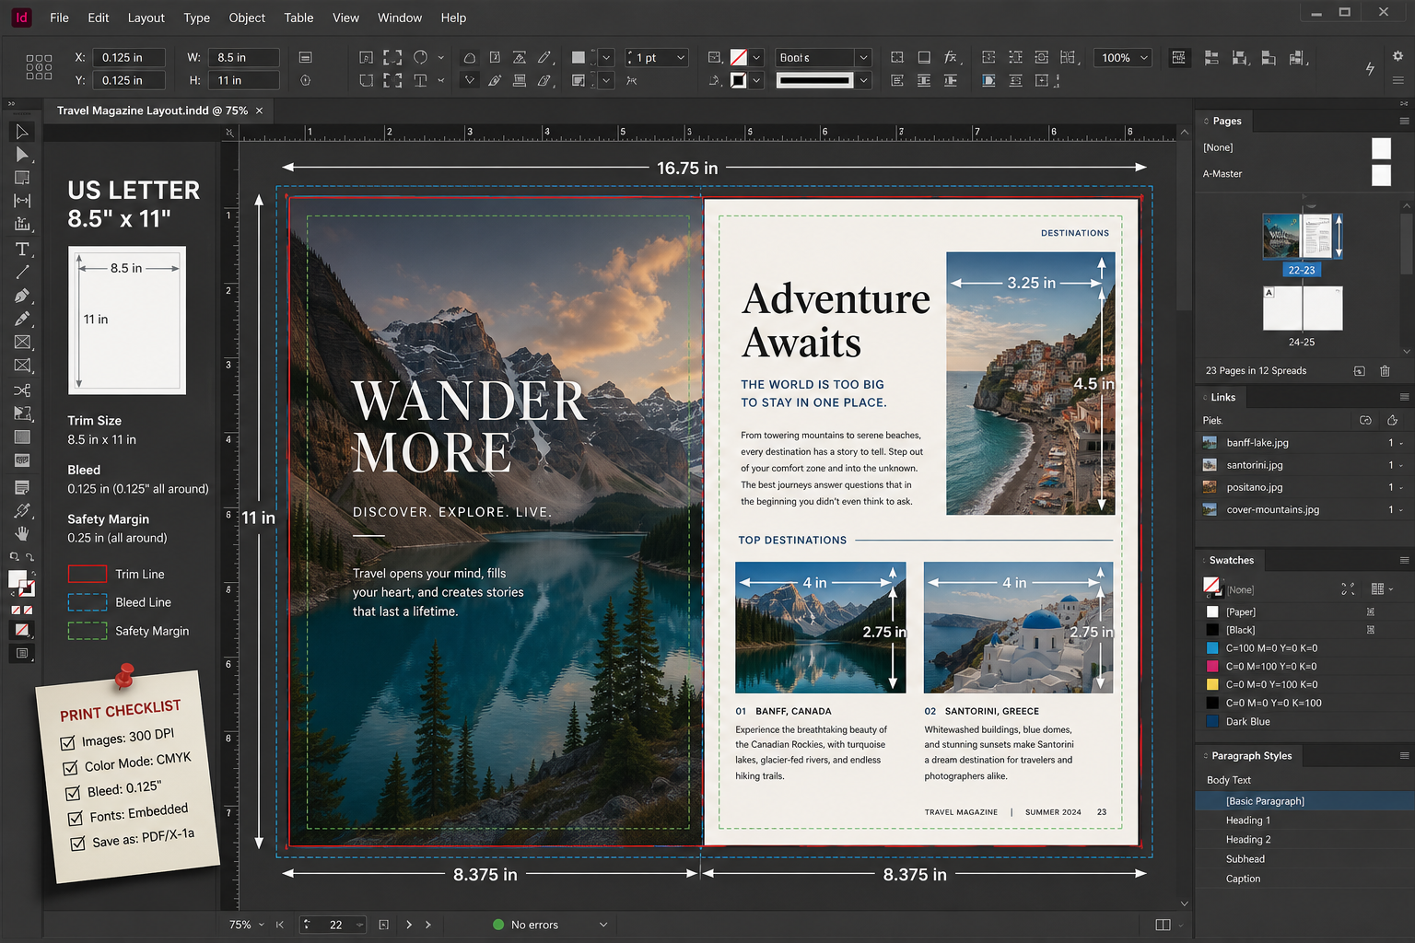The height and width of the screenshot is (943, 1415).
Task: Toggle the 'Color Mode: CMYK' checkbox
Action: pos(70,767)
